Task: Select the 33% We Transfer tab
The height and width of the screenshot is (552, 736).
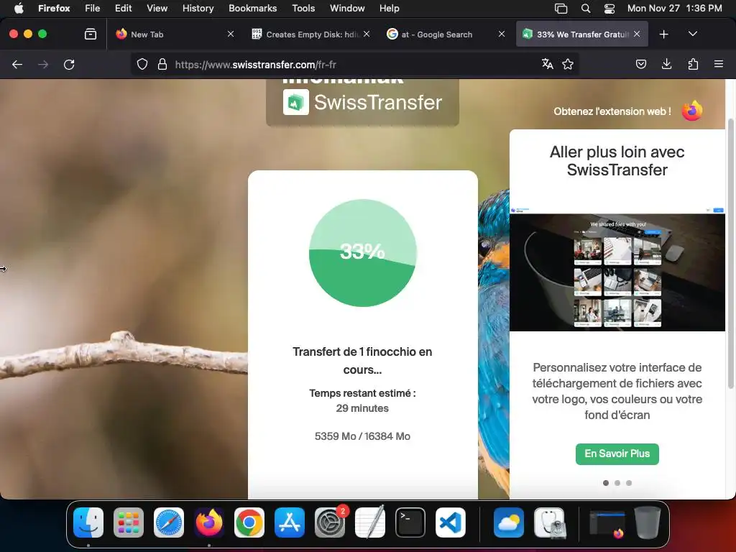Action: pyautogui.click(x=582, y=34)
